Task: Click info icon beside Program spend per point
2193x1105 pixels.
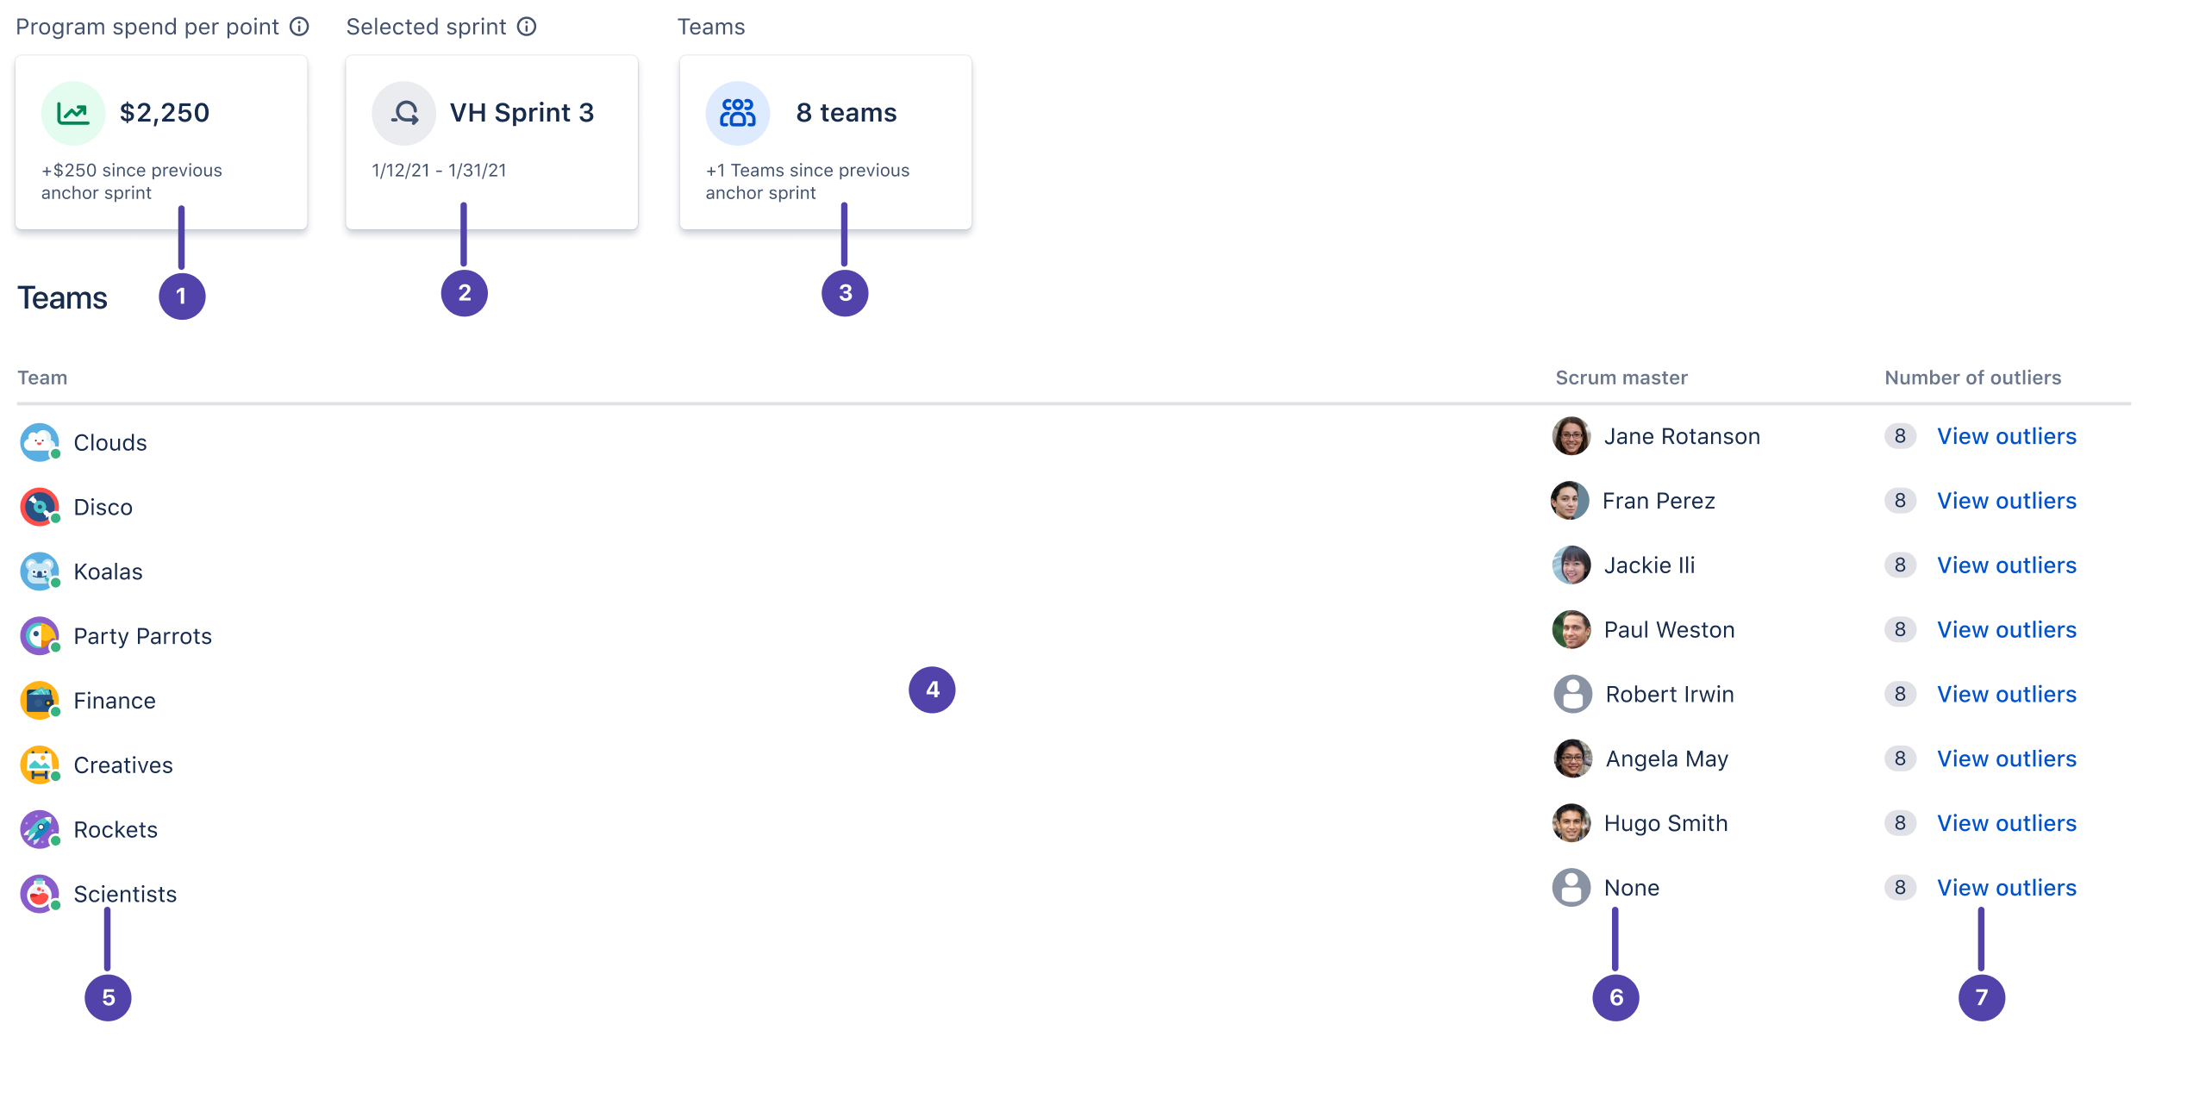Action: click(299, 27)
